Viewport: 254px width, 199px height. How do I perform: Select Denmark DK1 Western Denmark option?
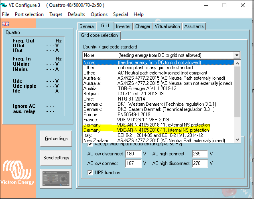click(158, 104)
